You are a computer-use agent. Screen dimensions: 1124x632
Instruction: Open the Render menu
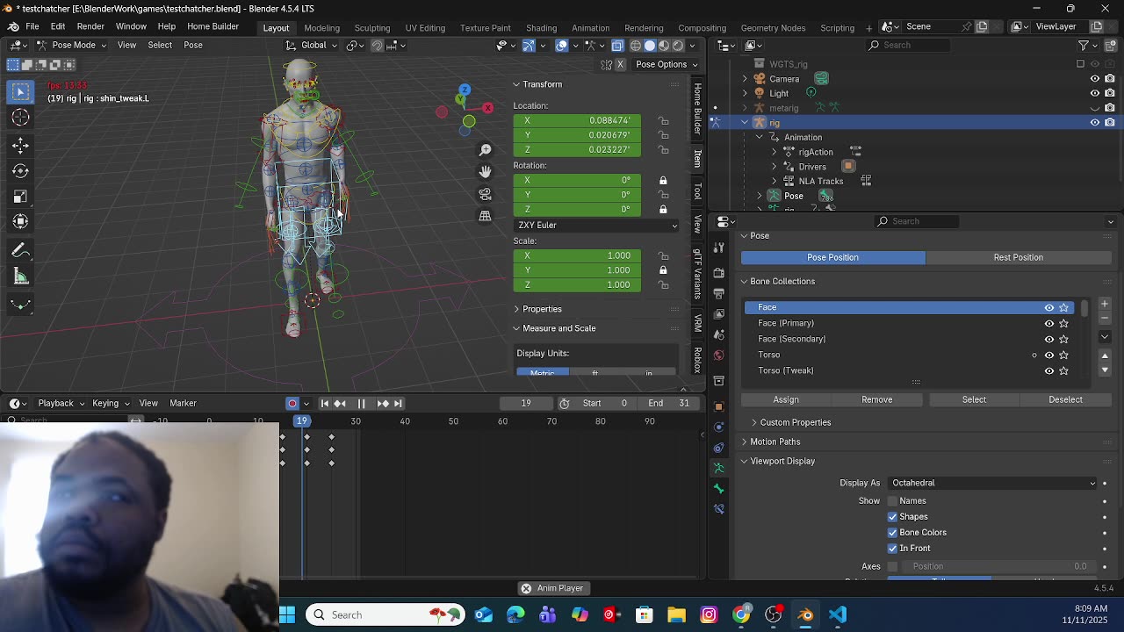90,27
